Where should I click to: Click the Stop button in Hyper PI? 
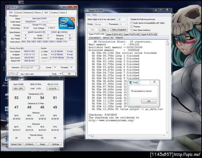coord(104,30)
